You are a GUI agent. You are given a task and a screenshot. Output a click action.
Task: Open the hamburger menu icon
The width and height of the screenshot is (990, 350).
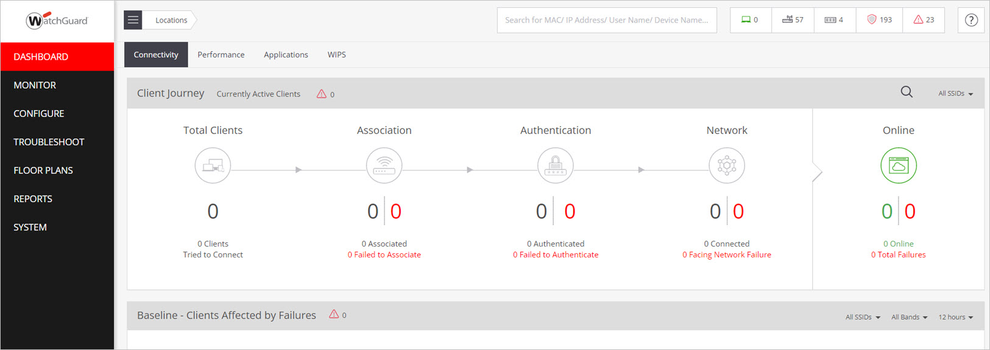[x=133, y=20]
